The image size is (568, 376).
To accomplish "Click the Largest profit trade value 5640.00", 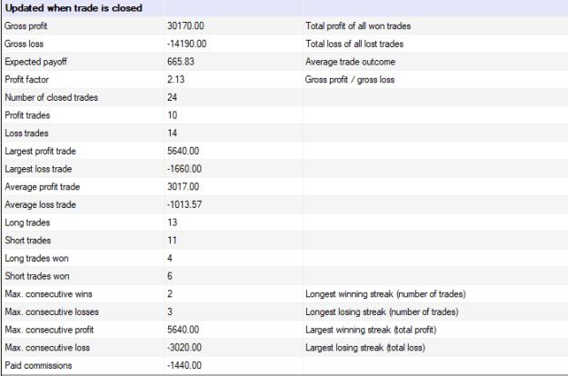I will click(x=183, y=151).
